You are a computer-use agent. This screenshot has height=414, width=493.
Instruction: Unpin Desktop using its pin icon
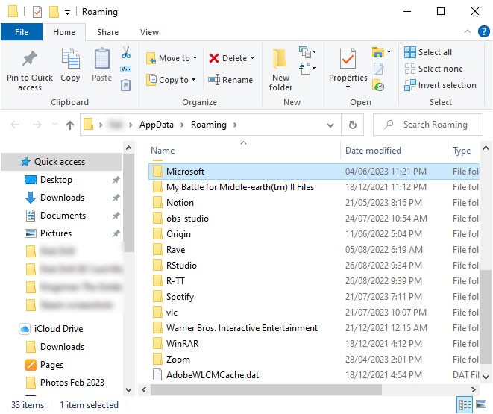pos(116,180)
